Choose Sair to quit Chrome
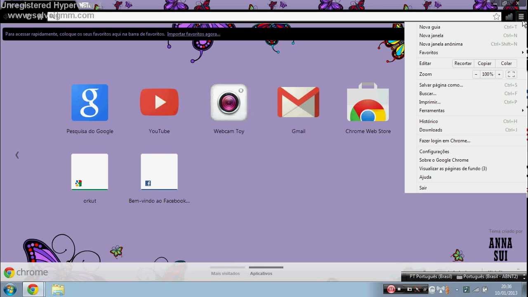 click(466, 188)
